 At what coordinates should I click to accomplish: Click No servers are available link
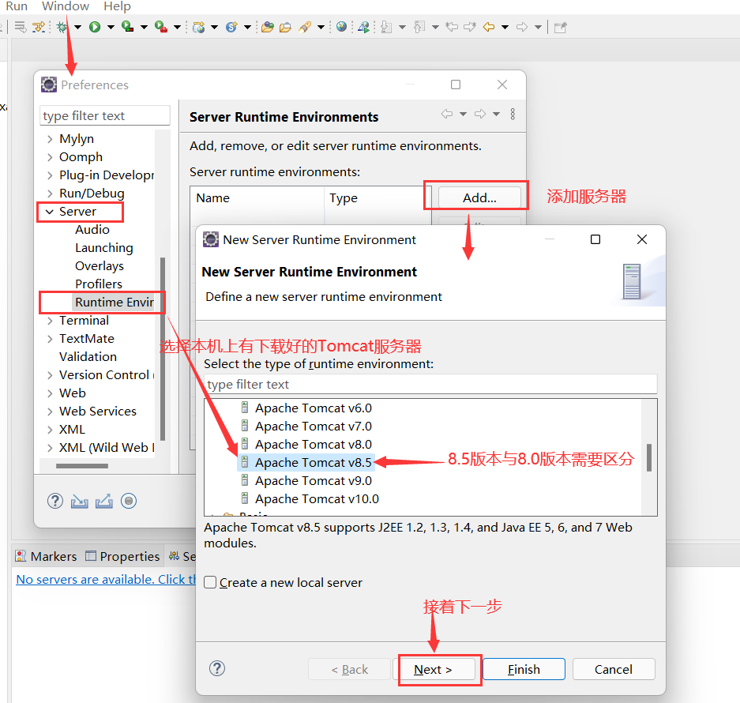[106, 579]
